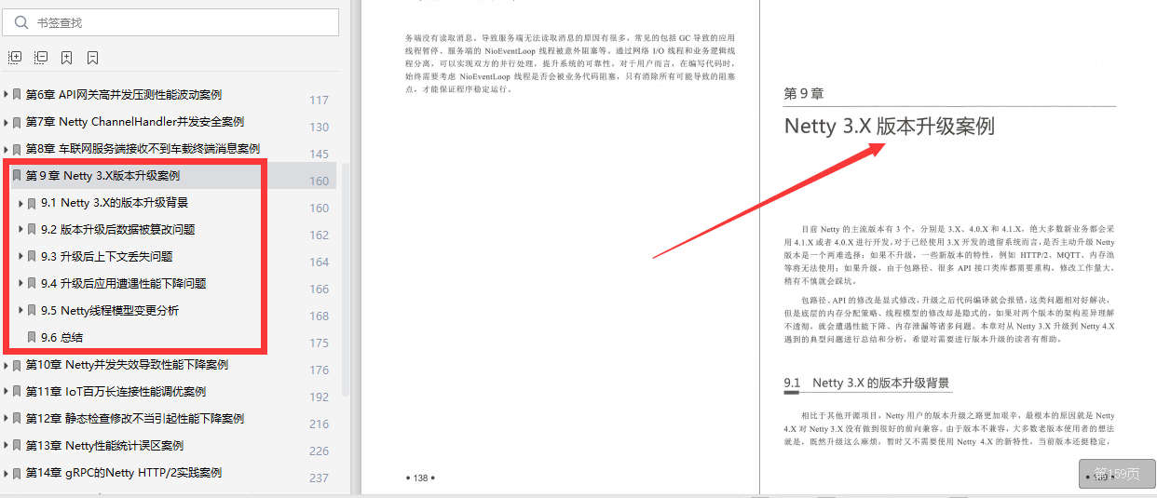Viewport: 1157px width, 498px height.
Task: Click the bookmark icon beside 9.4
Action: pyautogui.click(x=32, y=284)
